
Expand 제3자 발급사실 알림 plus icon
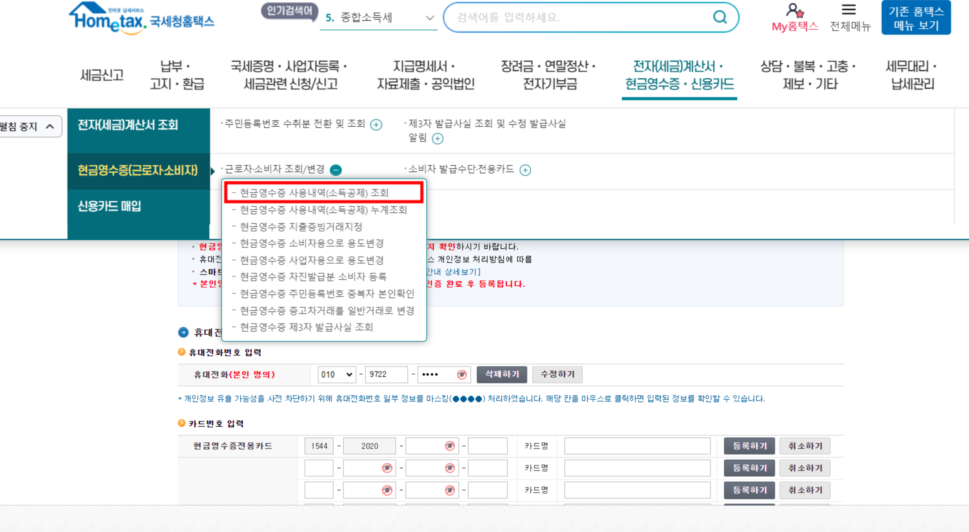point(437,139)
